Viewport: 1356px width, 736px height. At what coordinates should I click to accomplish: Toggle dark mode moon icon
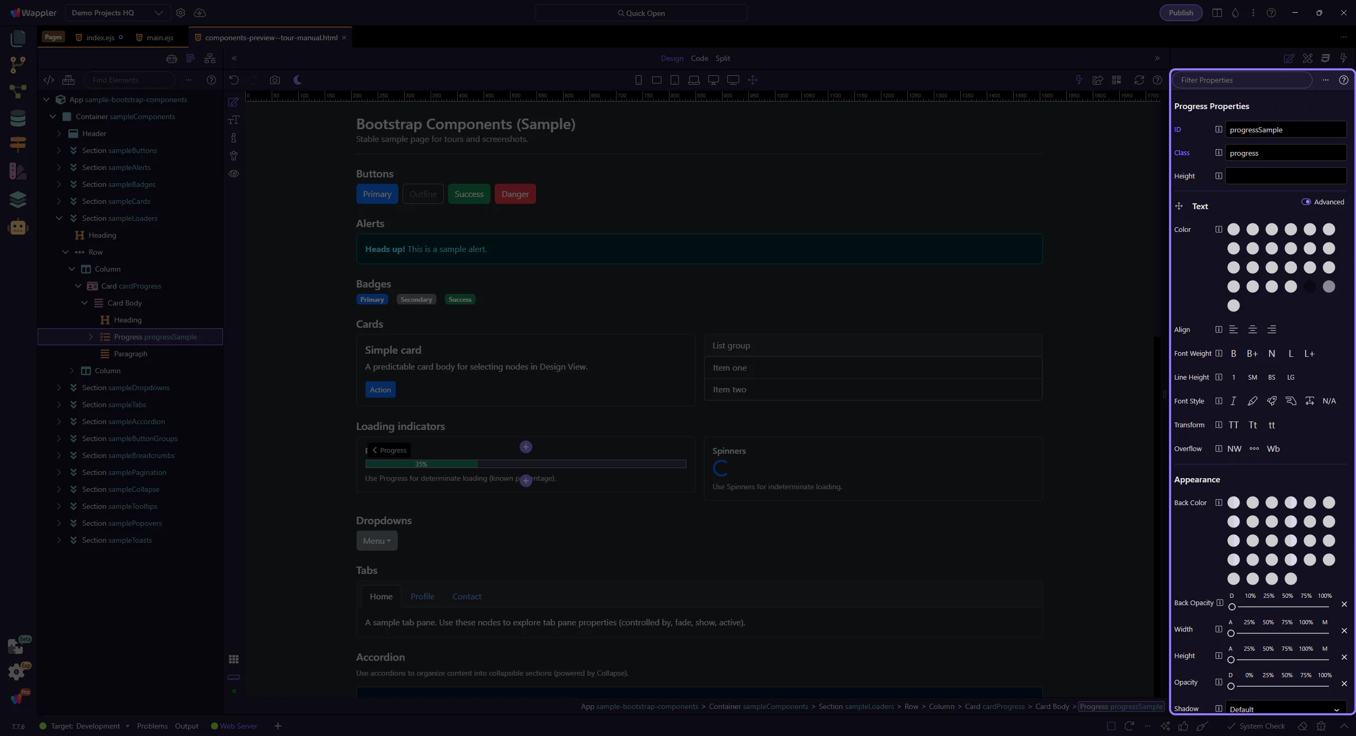pyautogui.click(x=298, y=80)
